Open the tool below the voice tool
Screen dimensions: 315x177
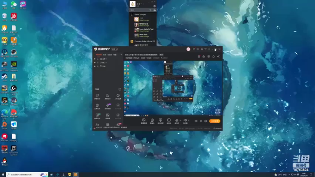[107, 116]
